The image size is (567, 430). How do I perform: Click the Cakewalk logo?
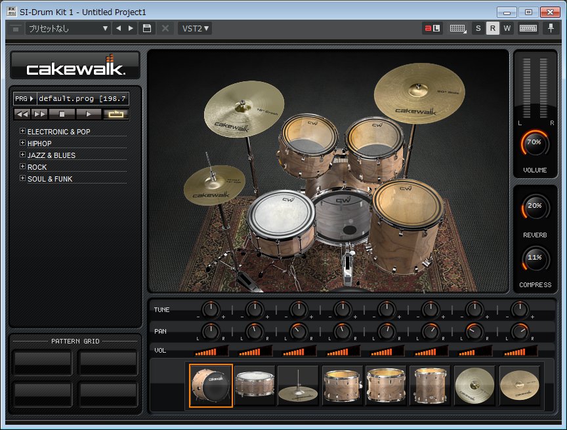[x=75, y=66]
